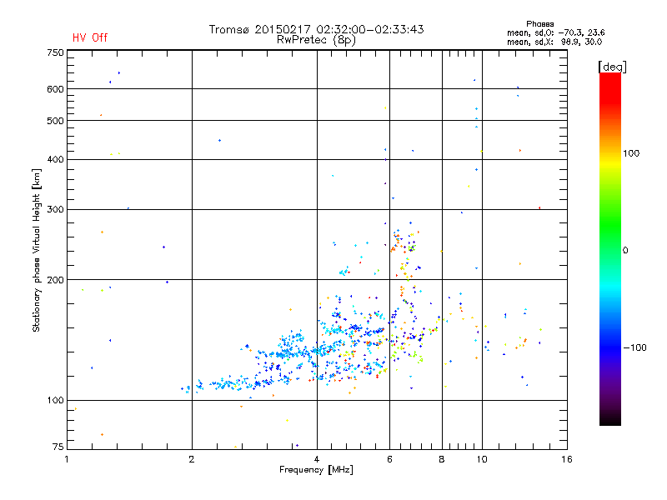Click the '[deg]' colorbar unit label

pos(612,67)
